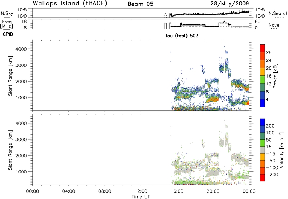The height and width of the screenshot is (199, 288).
Task: Click the 'CPID' label
Action: (8, 34)
